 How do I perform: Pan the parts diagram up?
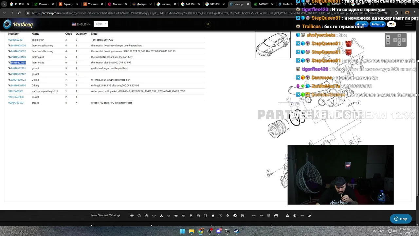coord(399,36)
